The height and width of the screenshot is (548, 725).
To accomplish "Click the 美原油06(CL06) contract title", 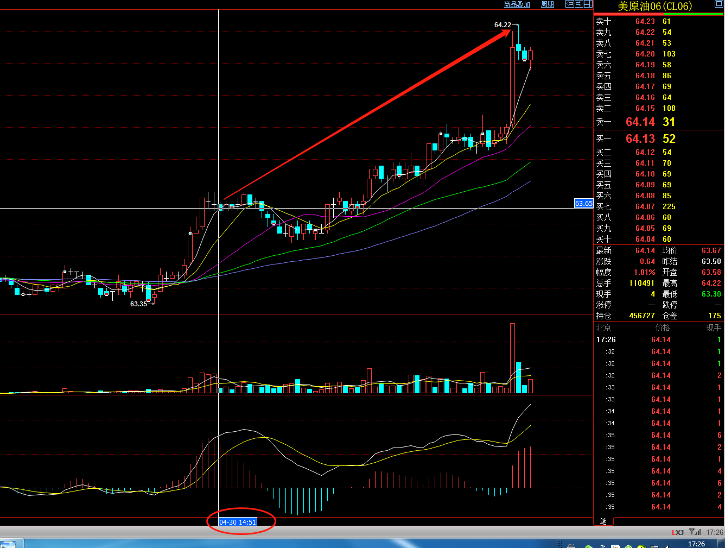I will [x=654, y=6].
